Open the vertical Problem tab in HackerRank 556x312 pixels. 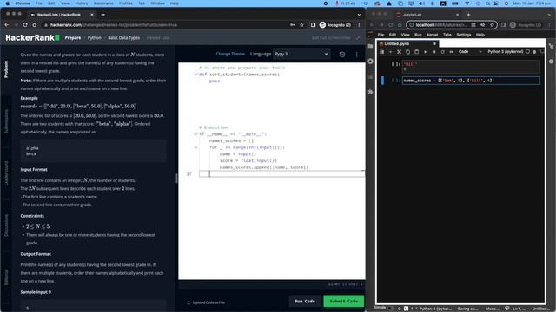[6, 69]
